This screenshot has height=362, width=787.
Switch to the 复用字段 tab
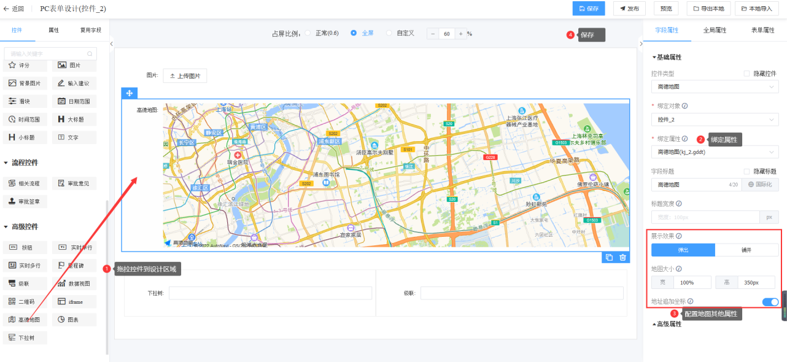click(x=91, y=29)
